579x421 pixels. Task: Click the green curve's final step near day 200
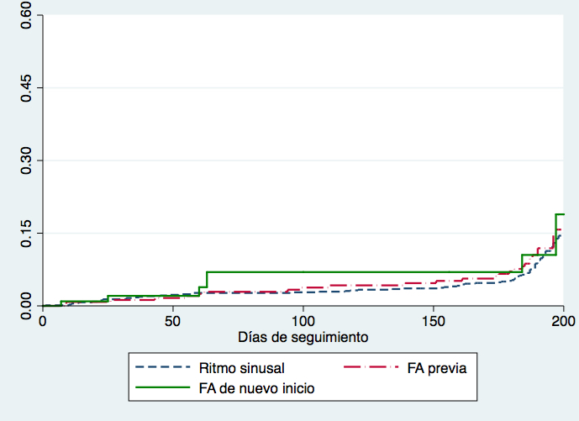click(560, 214)
